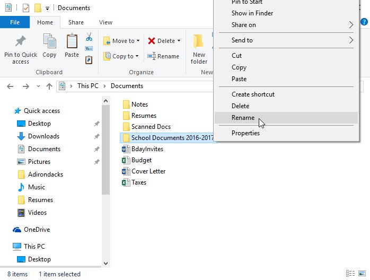Click the ribbon Copy icon
The height and width of the screenshot is (280, 370).
point(49,41)
